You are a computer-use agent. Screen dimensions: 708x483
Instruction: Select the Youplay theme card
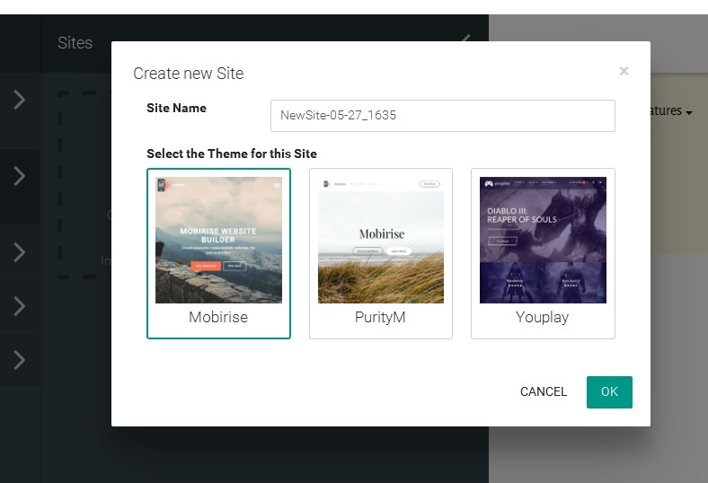(x=543, y=253)
